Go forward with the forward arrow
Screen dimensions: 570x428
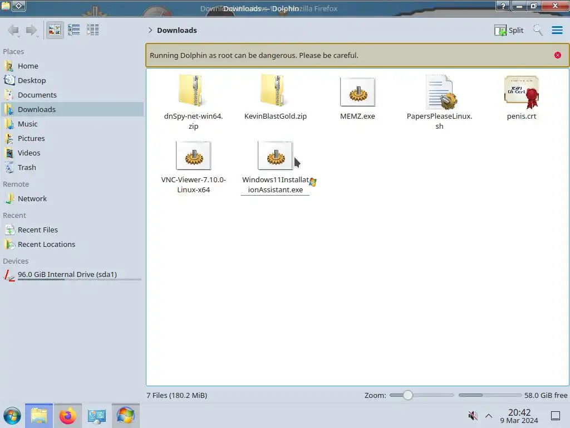(x=32, y=30)
